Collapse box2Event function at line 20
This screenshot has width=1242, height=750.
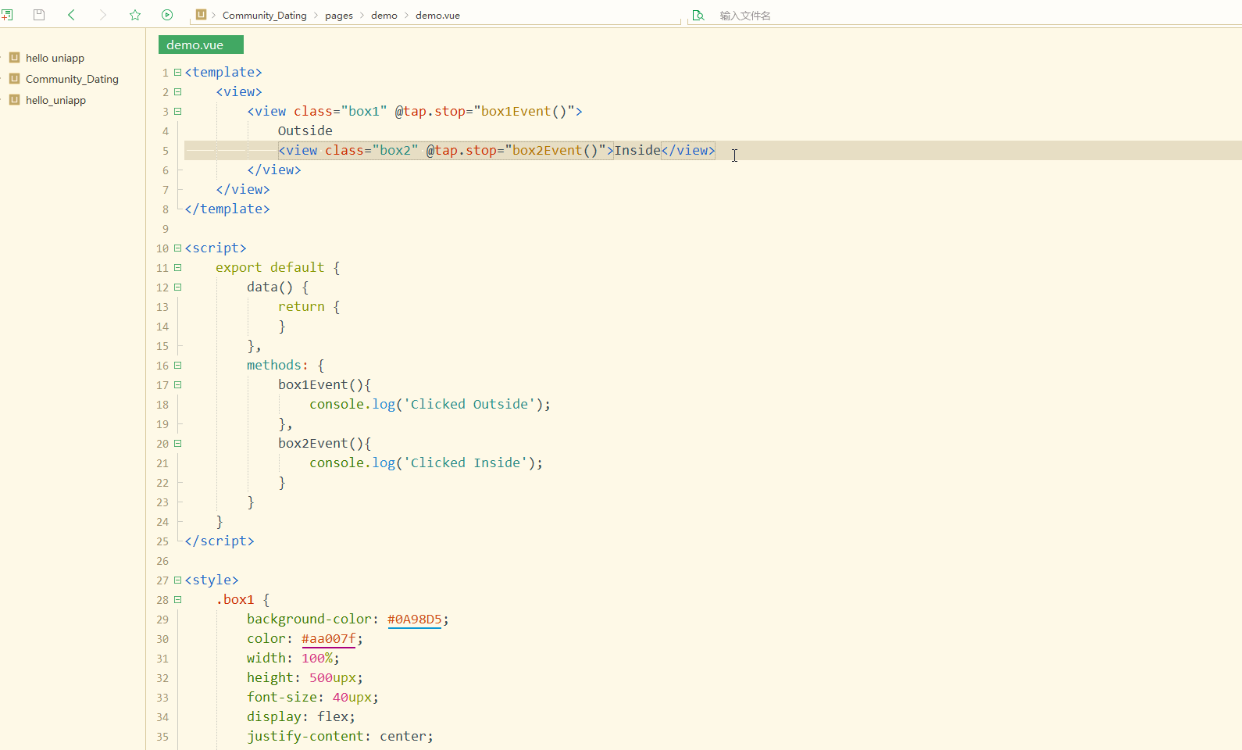[177, 443]
